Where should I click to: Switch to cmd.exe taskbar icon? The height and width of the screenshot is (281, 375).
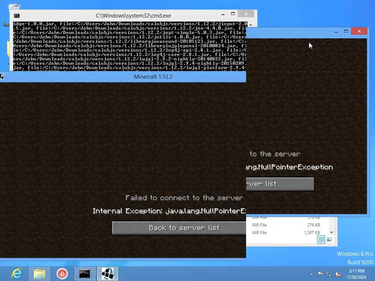tap(85, 274)
